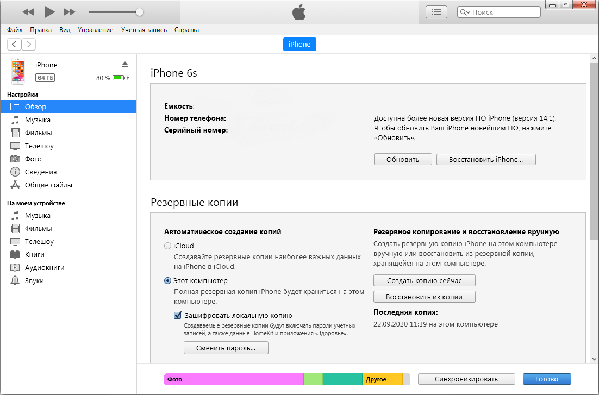The width and height of the screenshot is (599, 395).
Task: Click the yellow Другое storage segment
Action: click(383, 379)
